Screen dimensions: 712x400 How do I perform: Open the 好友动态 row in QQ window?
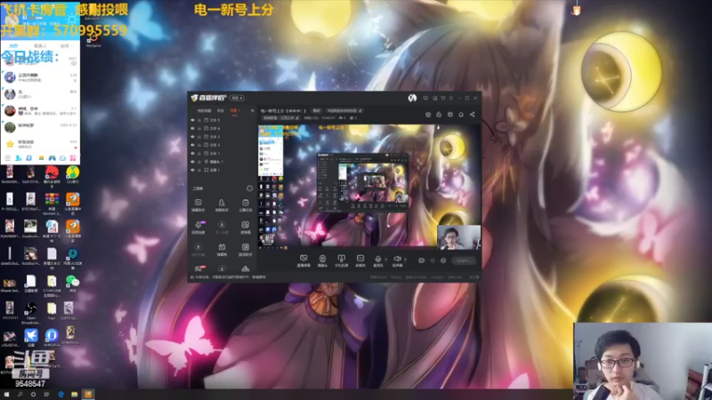coord(40,144)
